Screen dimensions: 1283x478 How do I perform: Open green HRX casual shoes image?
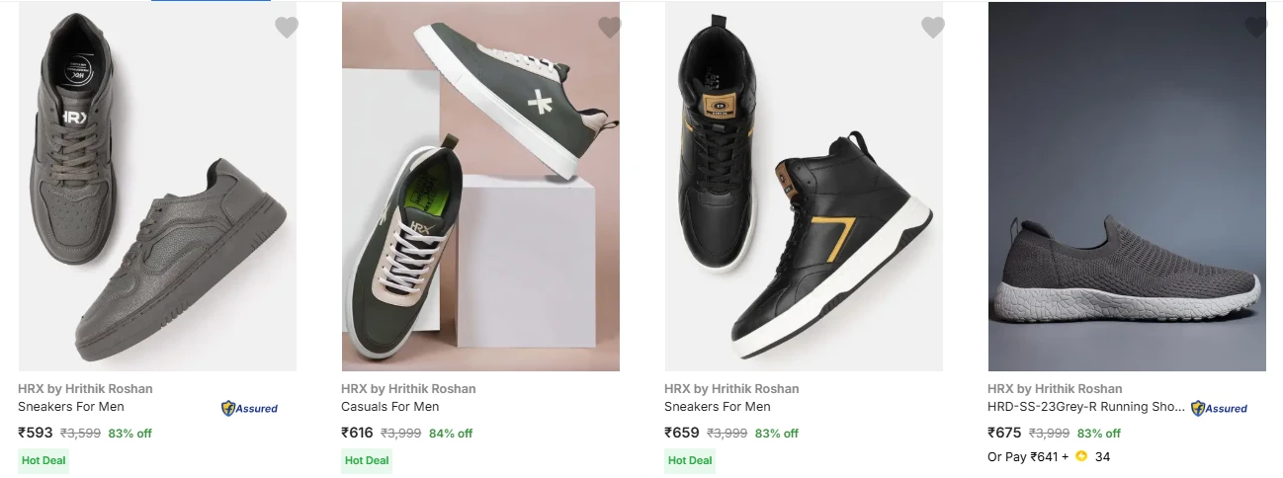[480, 187]
